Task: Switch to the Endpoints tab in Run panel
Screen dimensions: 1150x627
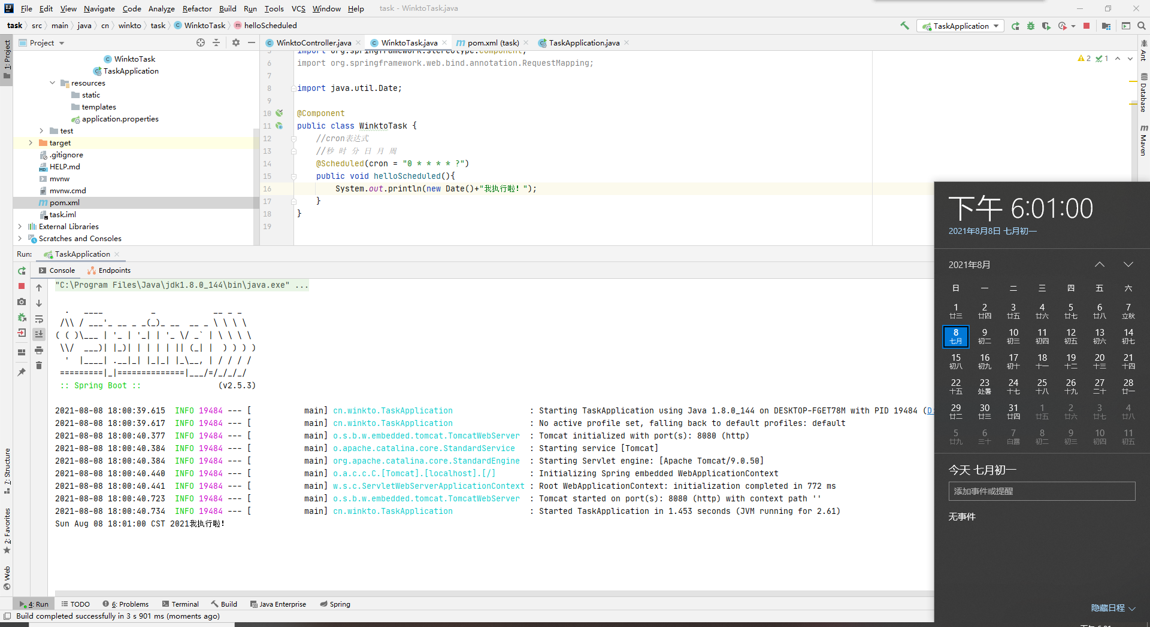Action: (x=109, y=270)
